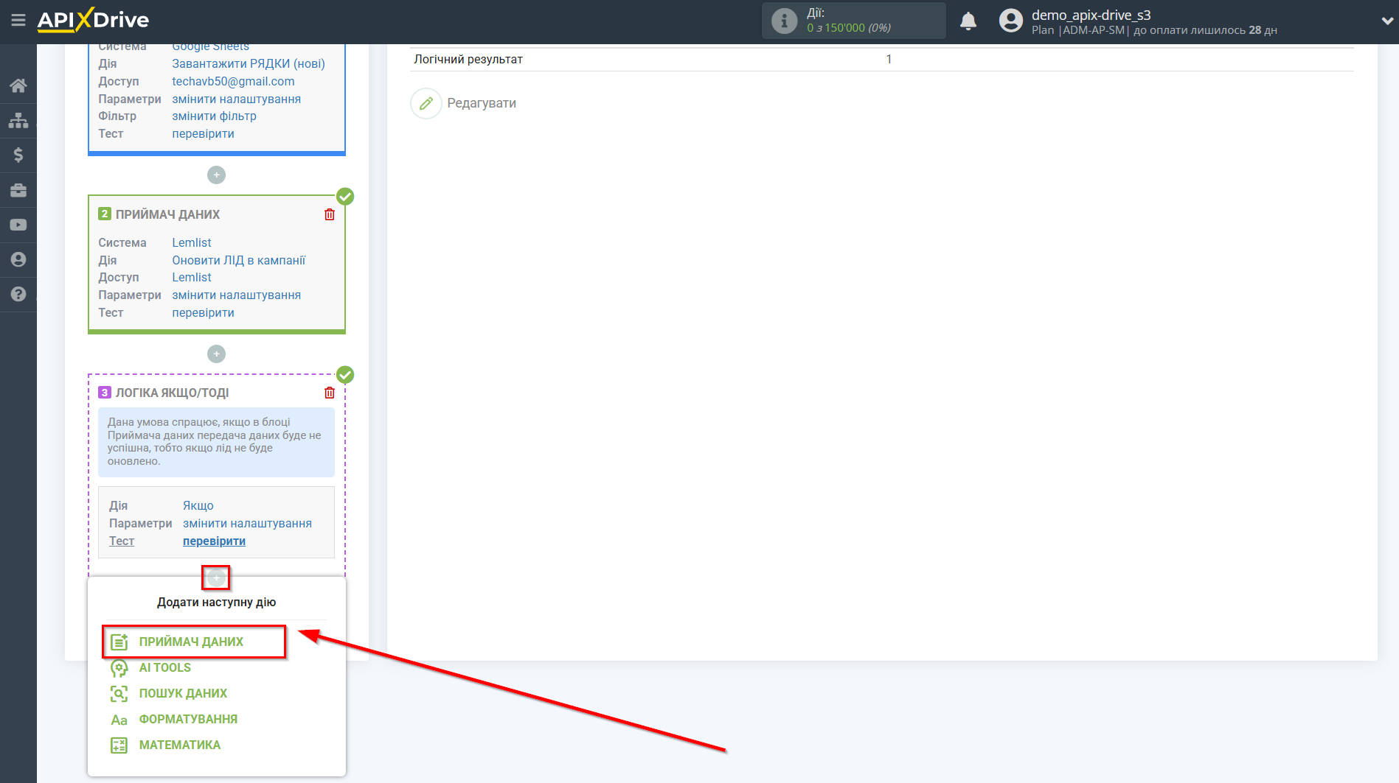This screenshot has height=783, width=1399.
Task: Open notifications bell icon
Action: coord(968,21)
